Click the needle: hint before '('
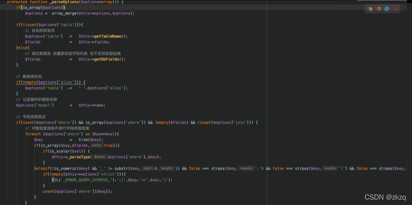The height and width of the screenshot is (205, 412). tap(330, 168)
